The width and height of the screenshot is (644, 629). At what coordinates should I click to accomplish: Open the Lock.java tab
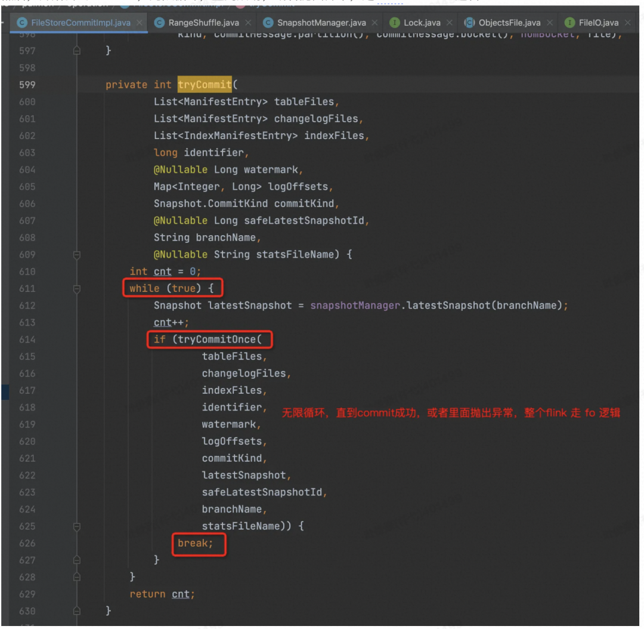[422, 23]
